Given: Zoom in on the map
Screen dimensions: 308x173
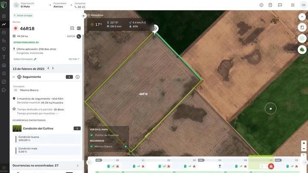Looking at the screenshot, I should [x=304, y=143].
